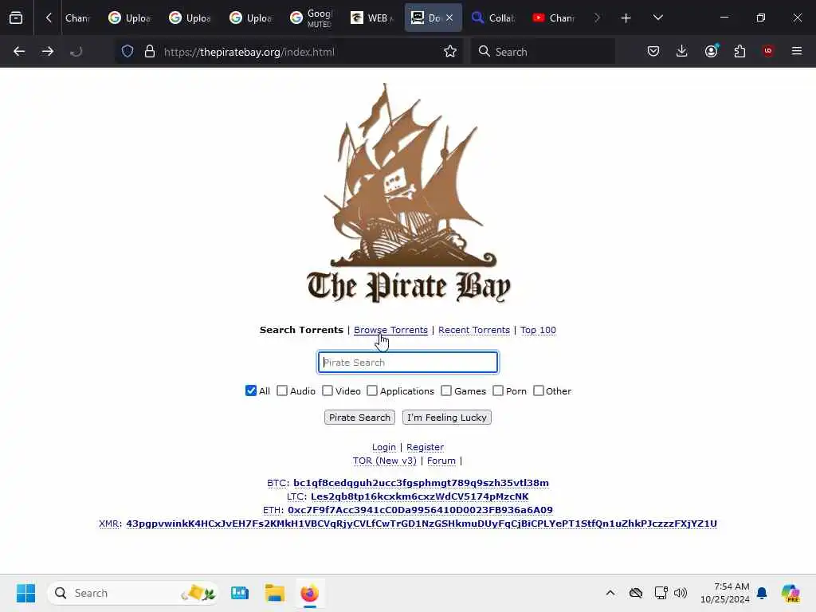Click the ETH wallet address

420,510
